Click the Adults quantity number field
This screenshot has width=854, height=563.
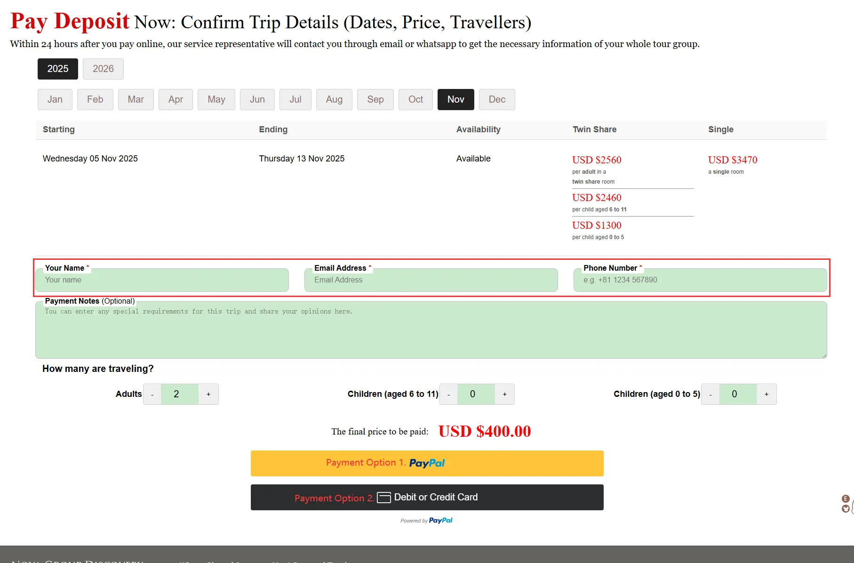pyautogui.click(x=179, y=394)
